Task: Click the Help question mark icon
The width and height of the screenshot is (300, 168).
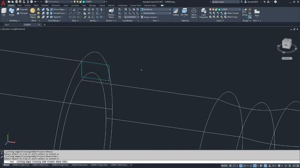Action: click(275, 2)
